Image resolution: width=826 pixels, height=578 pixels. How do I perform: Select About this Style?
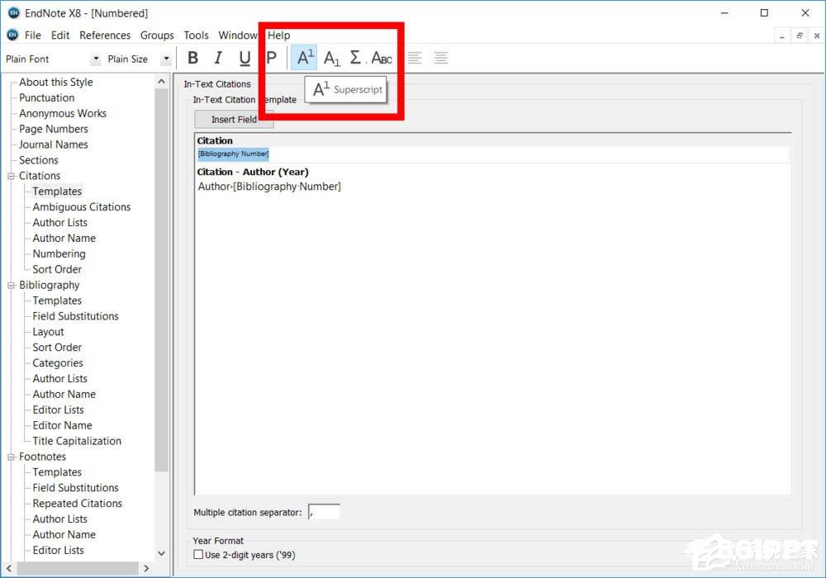point(56,82)
